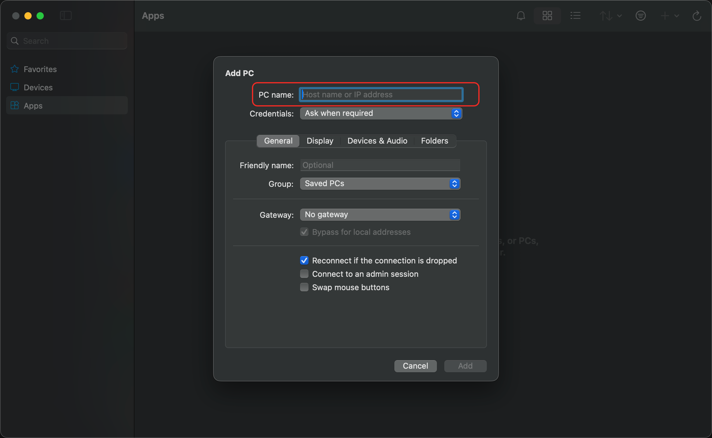Switch to list view icon

[x=575, y=16]
